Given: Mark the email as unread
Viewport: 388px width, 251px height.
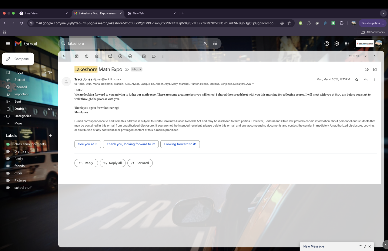Looking at the screenshot, I should pos(110,56).
